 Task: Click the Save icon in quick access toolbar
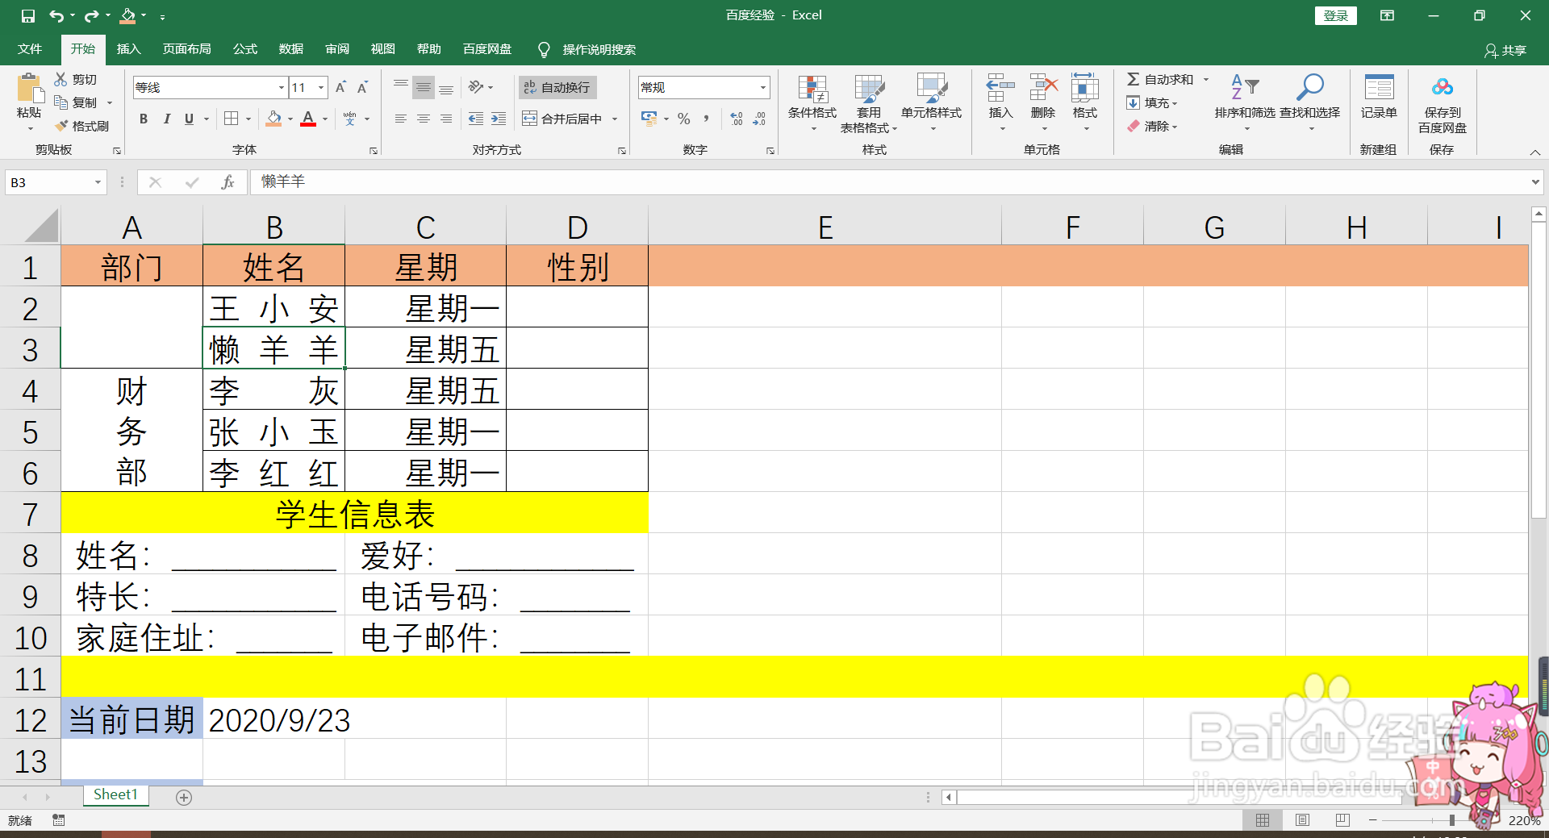(x=28, y=15)
